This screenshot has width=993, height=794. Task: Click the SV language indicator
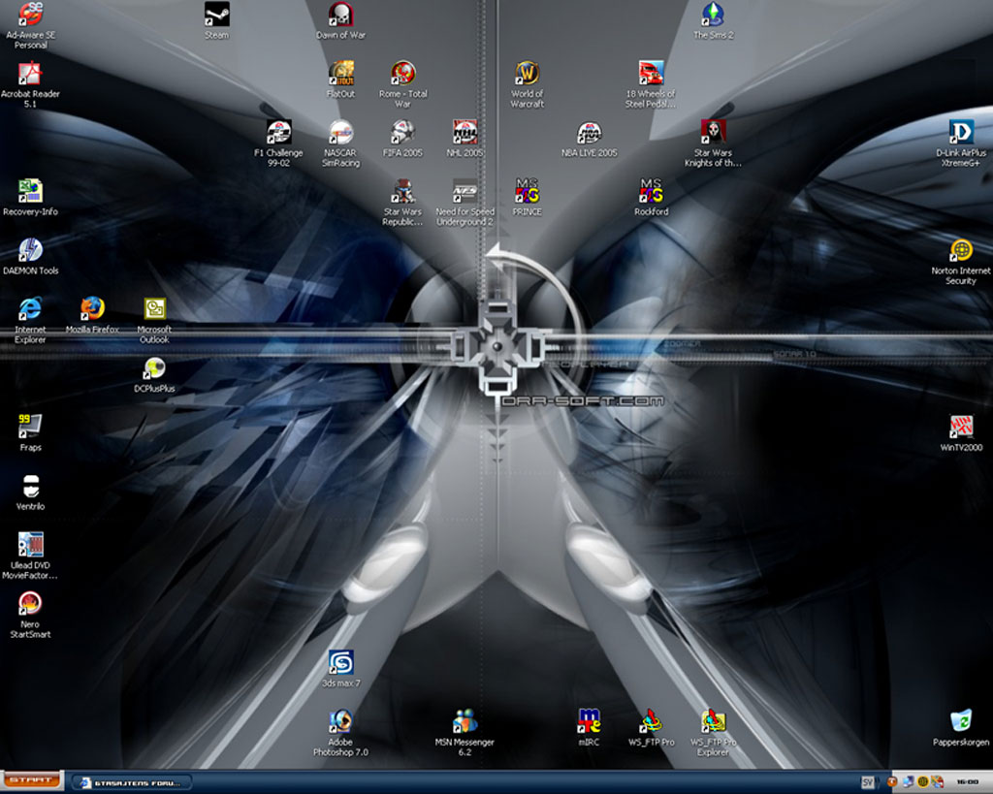point(868,782)
